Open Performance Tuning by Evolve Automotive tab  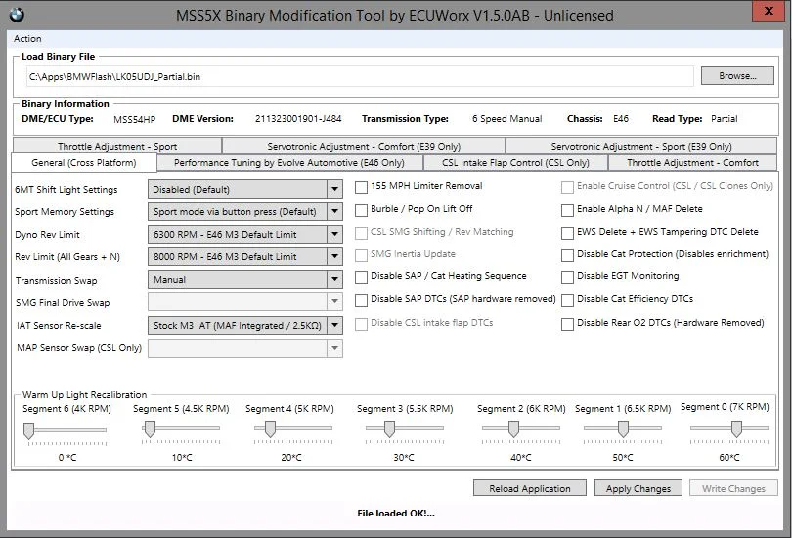click(289, 163)
